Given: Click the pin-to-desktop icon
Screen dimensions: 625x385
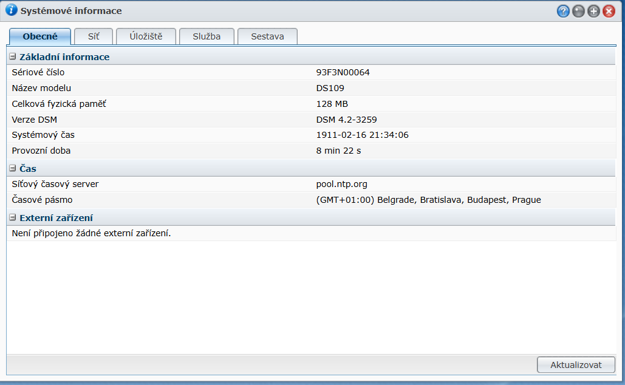Looking at the screenshot, I should point(578,10).
